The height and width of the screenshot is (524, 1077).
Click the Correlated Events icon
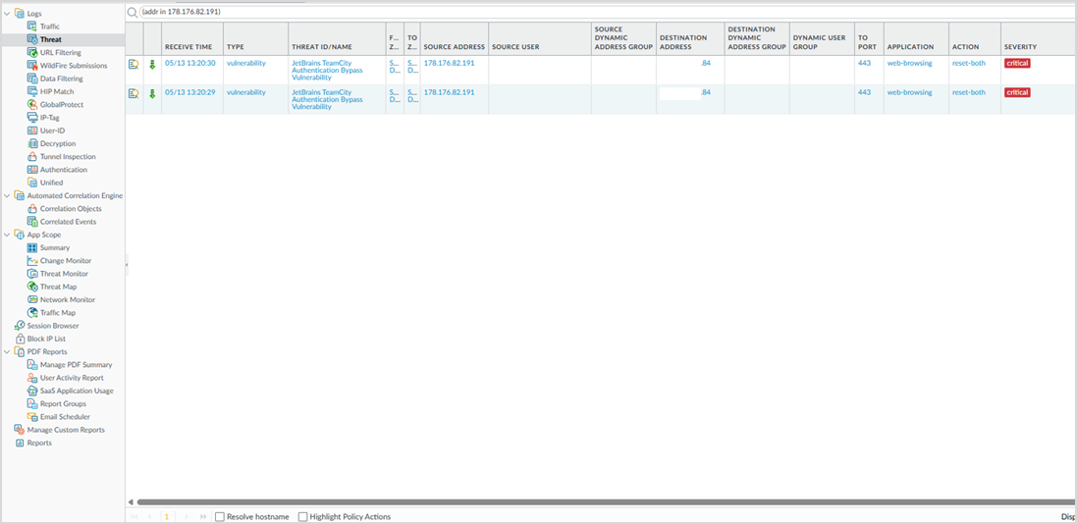tap(32, 222)
